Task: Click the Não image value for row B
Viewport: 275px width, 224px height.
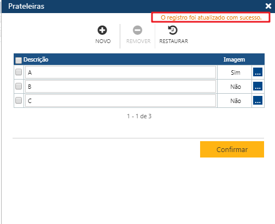Action: (x=236, y=87)
